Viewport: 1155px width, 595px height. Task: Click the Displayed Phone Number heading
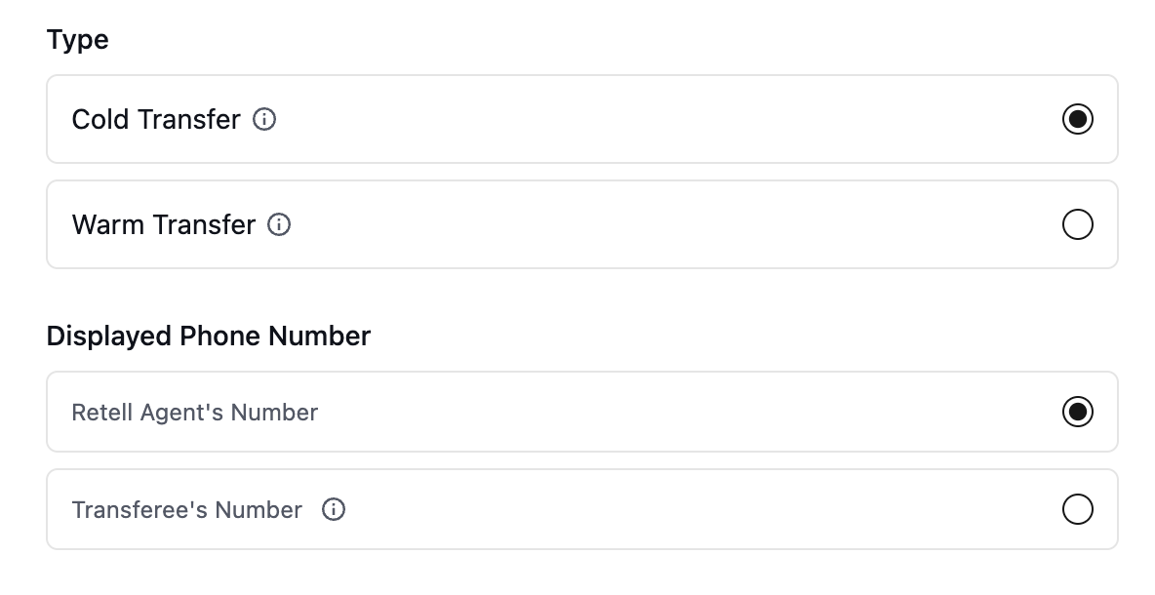pyautogui.click(x=209, y=336)
